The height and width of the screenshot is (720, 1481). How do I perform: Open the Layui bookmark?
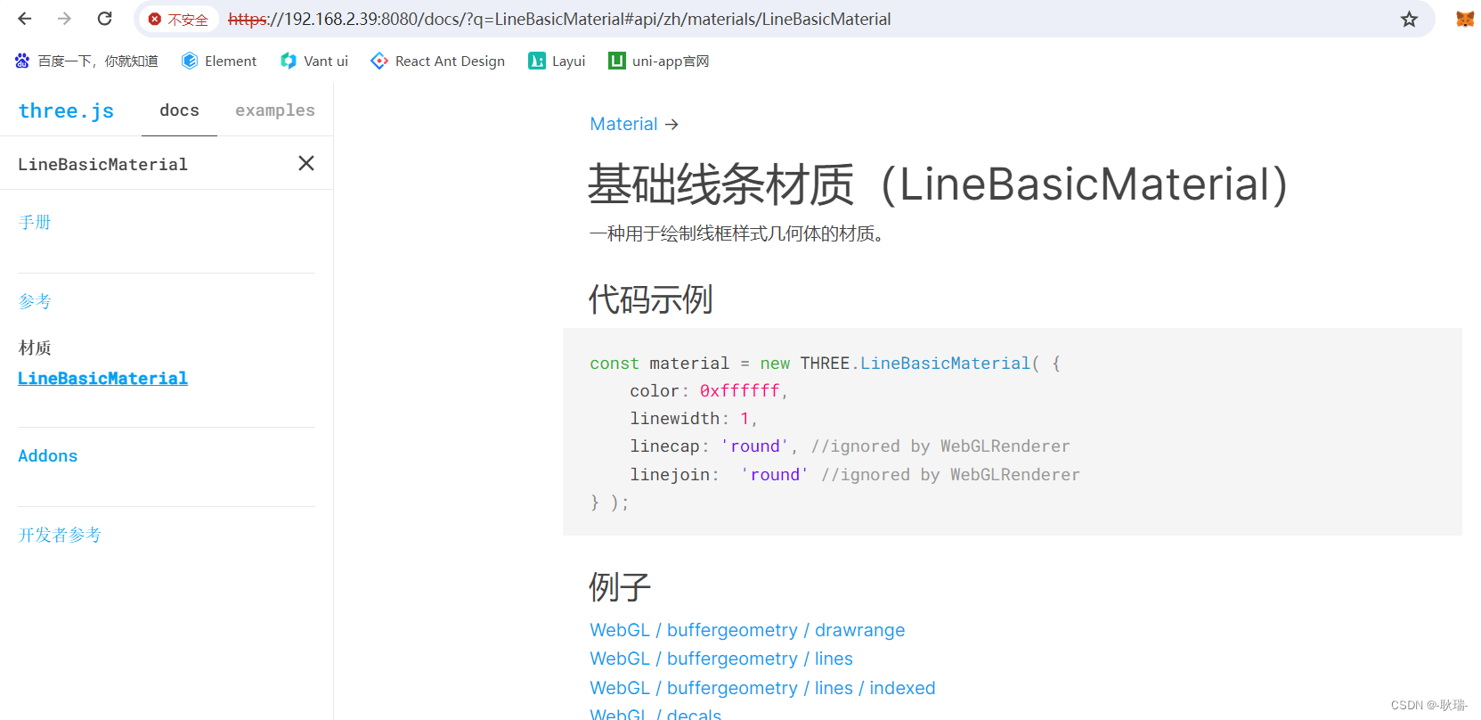point(557,61)
